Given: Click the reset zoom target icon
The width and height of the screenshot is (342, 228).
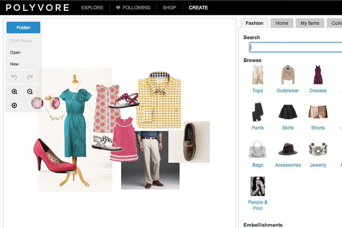Looking at the screenshot, I should 14,105.
